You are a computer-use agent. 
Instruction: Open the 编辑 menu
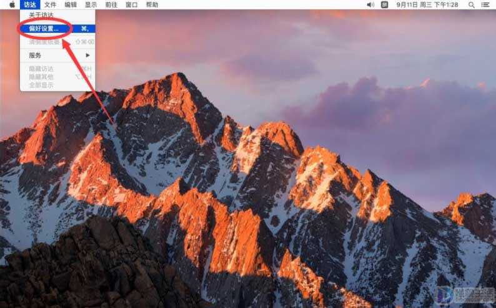71,5
